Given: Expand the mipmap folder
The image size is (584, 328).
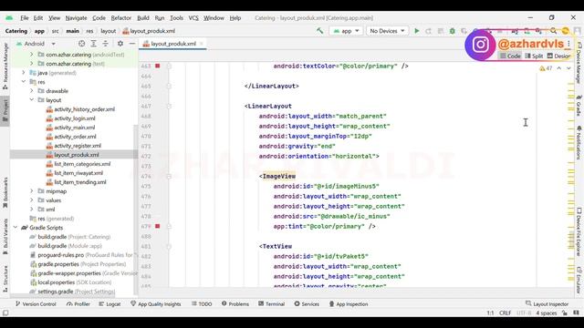Looking at the screenshot, I should tap(32, 190).
